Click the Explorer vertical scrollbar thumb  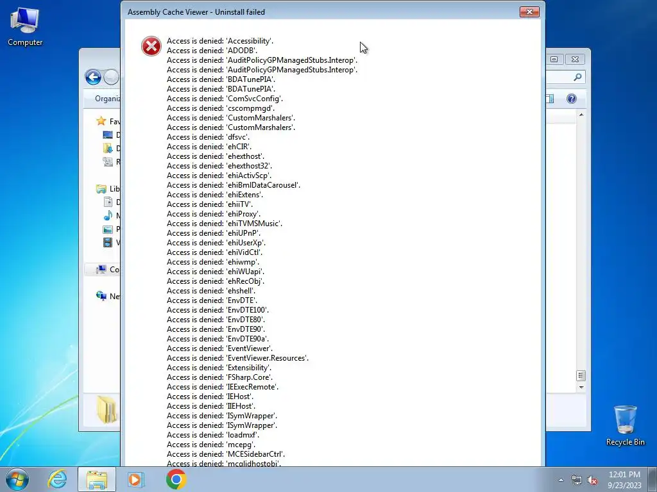[581, 375]
